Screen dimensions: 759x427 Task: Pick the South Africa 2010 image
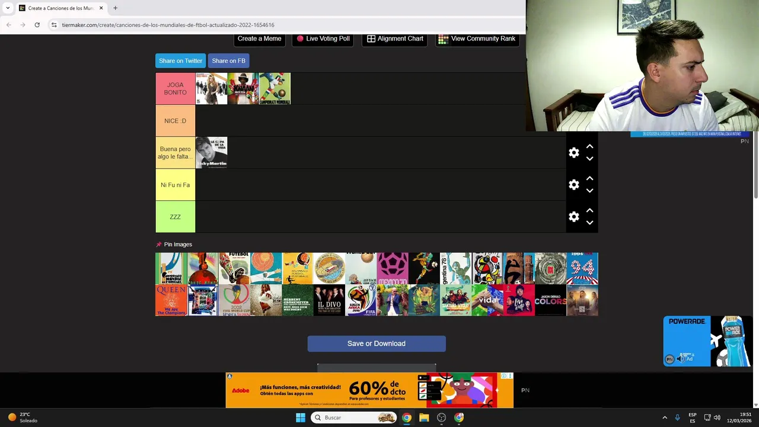(361, 300)
